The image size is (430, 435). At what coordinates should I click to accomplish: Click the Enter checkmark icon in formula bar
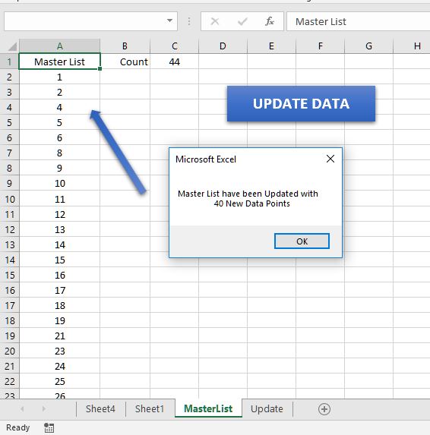242,21
